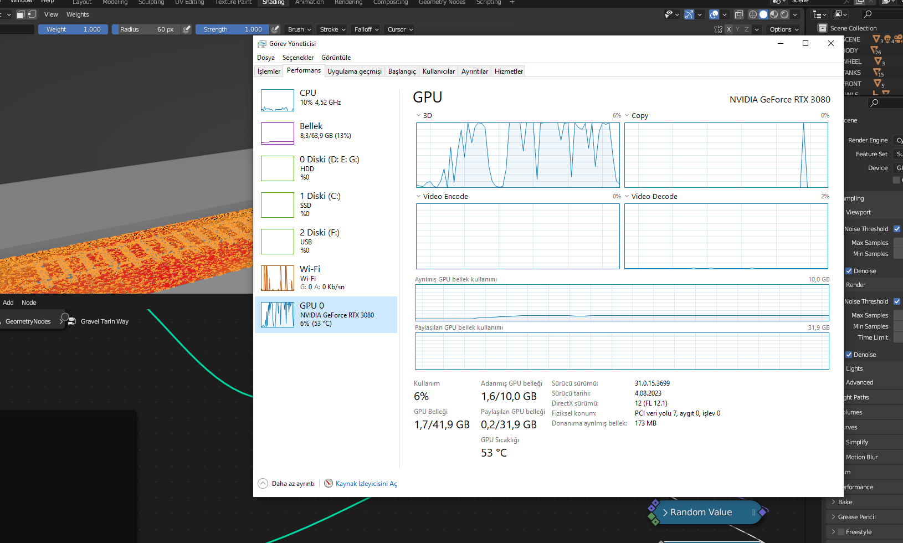This screenshot has height=543, width=903.
Task: Click the Daha az ayrıntı collapse arrow icon
Action: click(263, 483)
